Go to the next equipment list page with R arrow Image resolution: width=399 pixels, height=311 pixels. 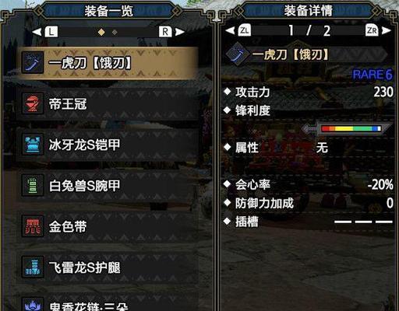[171, 32]
